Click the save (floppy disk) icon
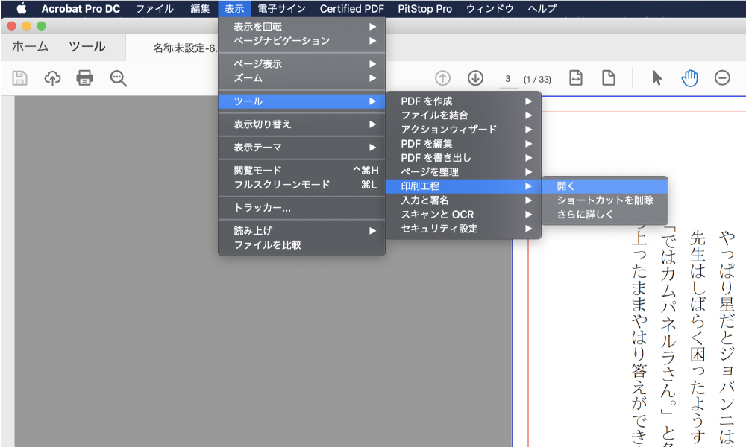This screenshot has width=746, height=447. tap(19, 78)
